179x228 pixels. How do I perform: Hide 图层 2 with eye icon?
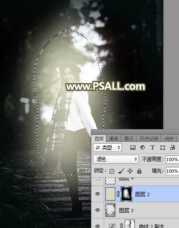[x=98, y=194]
